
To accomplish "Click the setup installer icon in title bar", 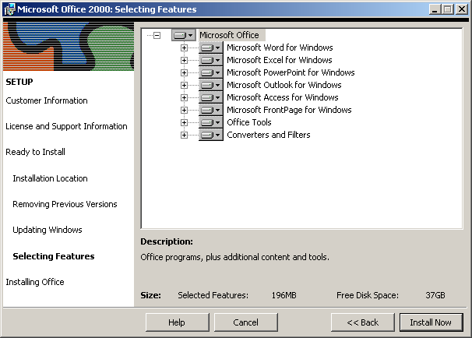I will [9, 9].
